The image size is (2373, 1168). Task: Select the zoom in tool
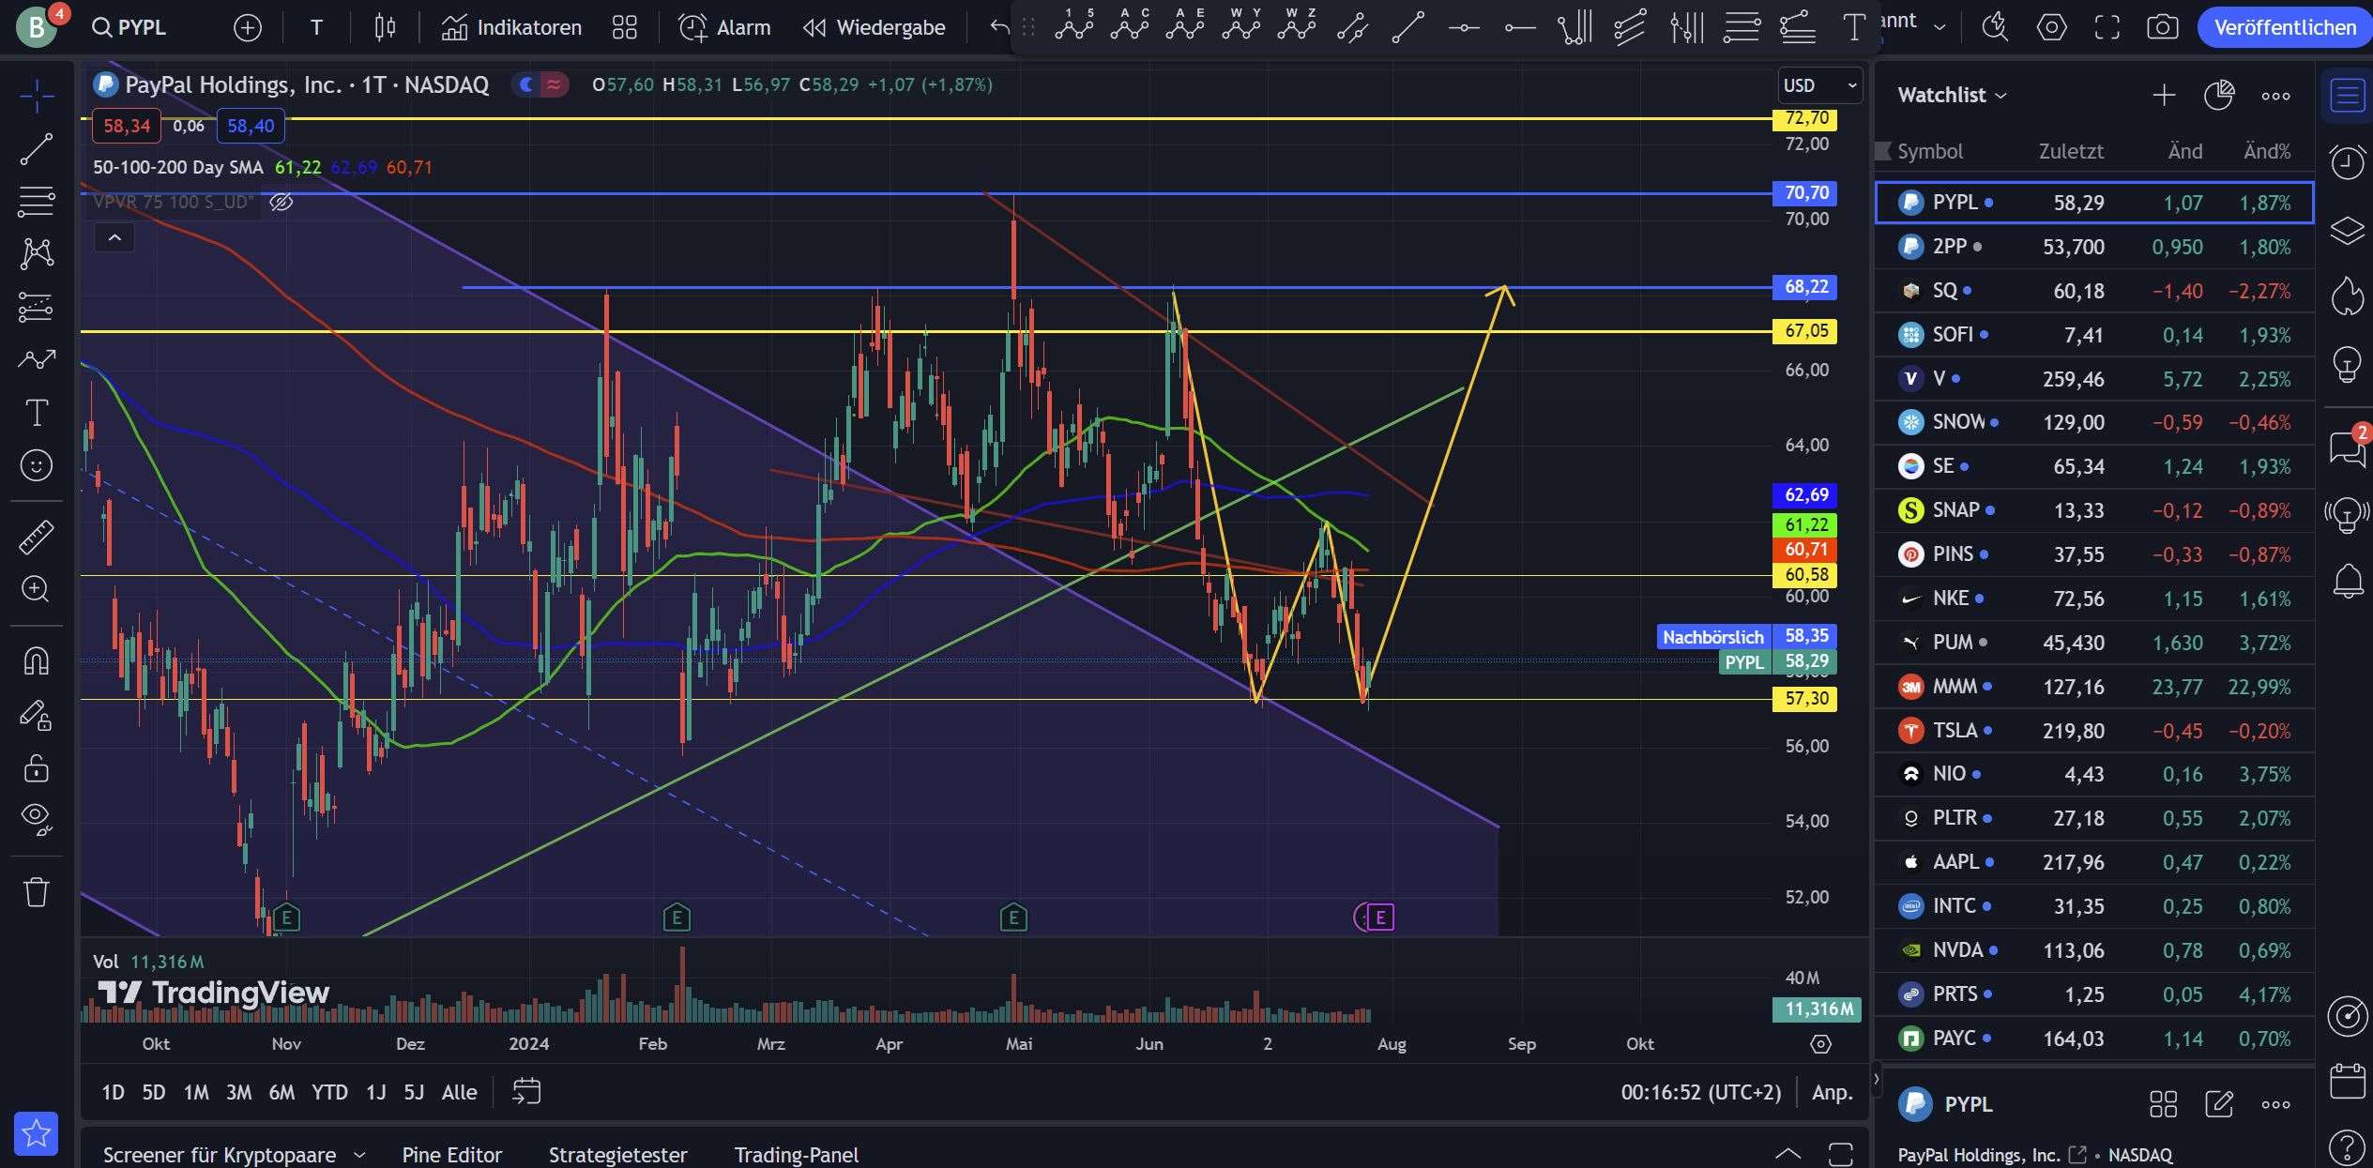(37, 589)
